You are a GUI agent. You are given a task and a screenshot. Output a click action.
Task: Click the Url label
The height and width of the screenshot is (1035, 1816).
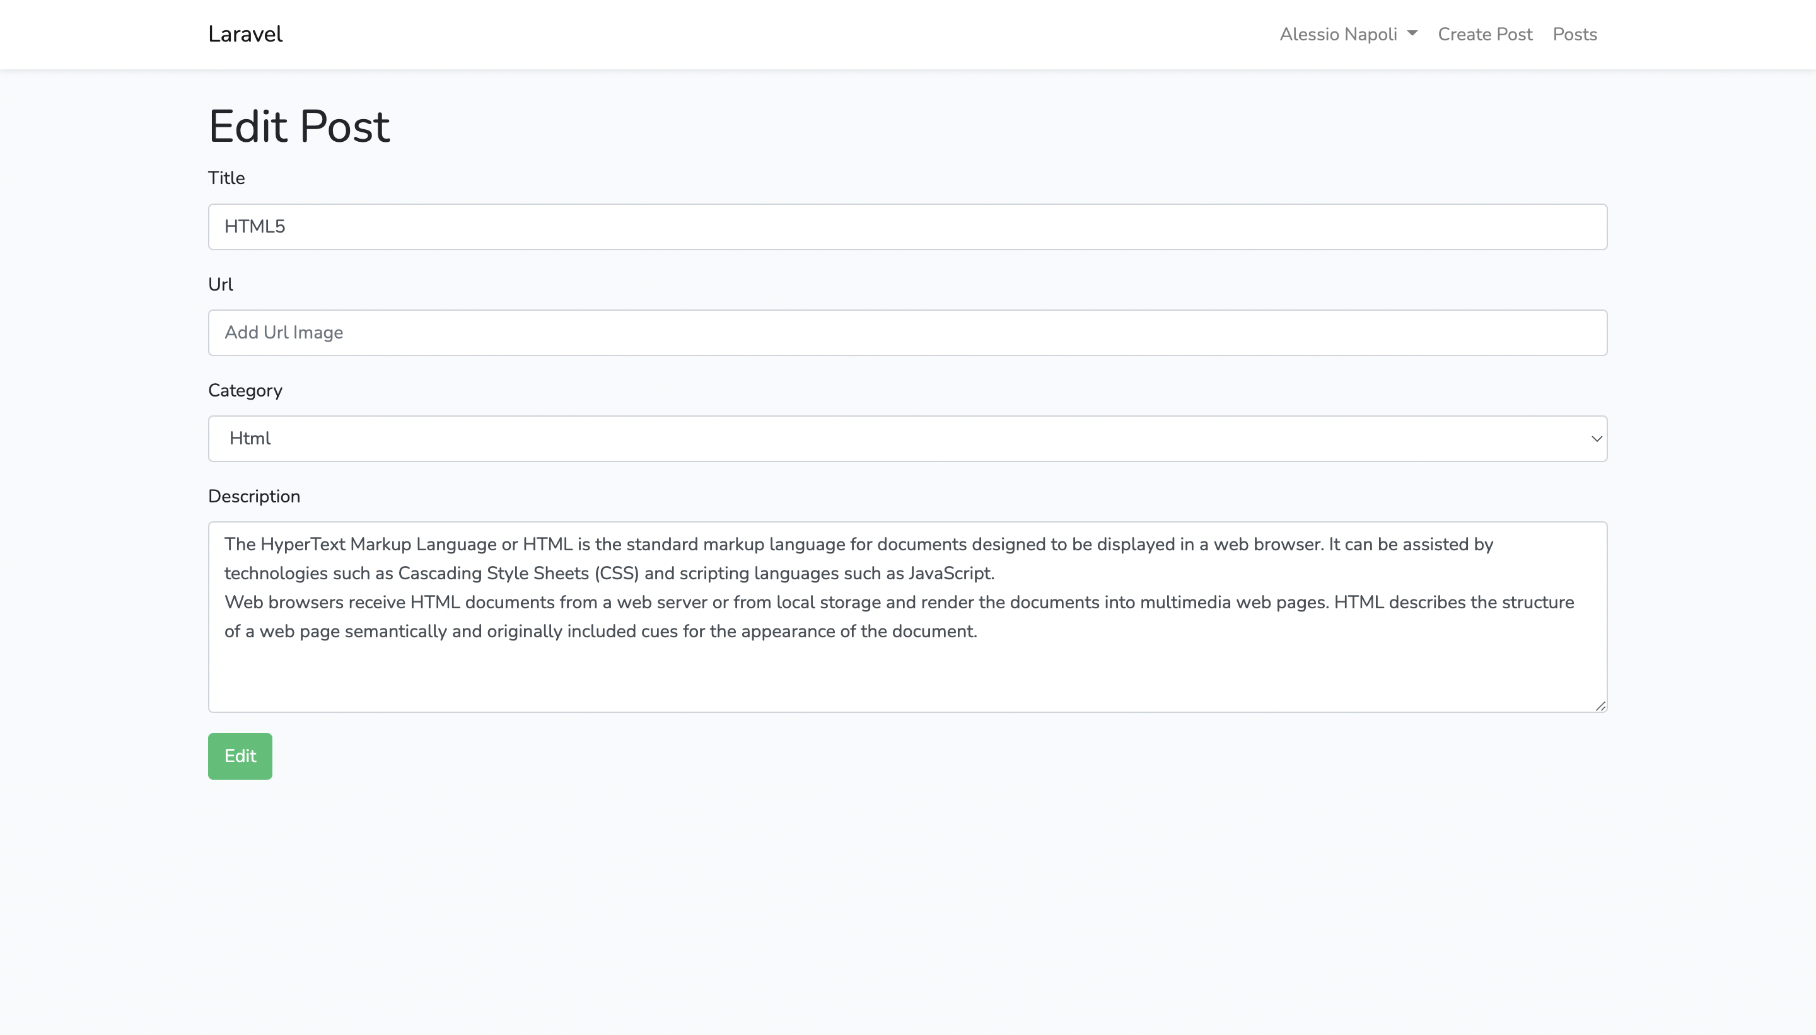pos(221,284)
